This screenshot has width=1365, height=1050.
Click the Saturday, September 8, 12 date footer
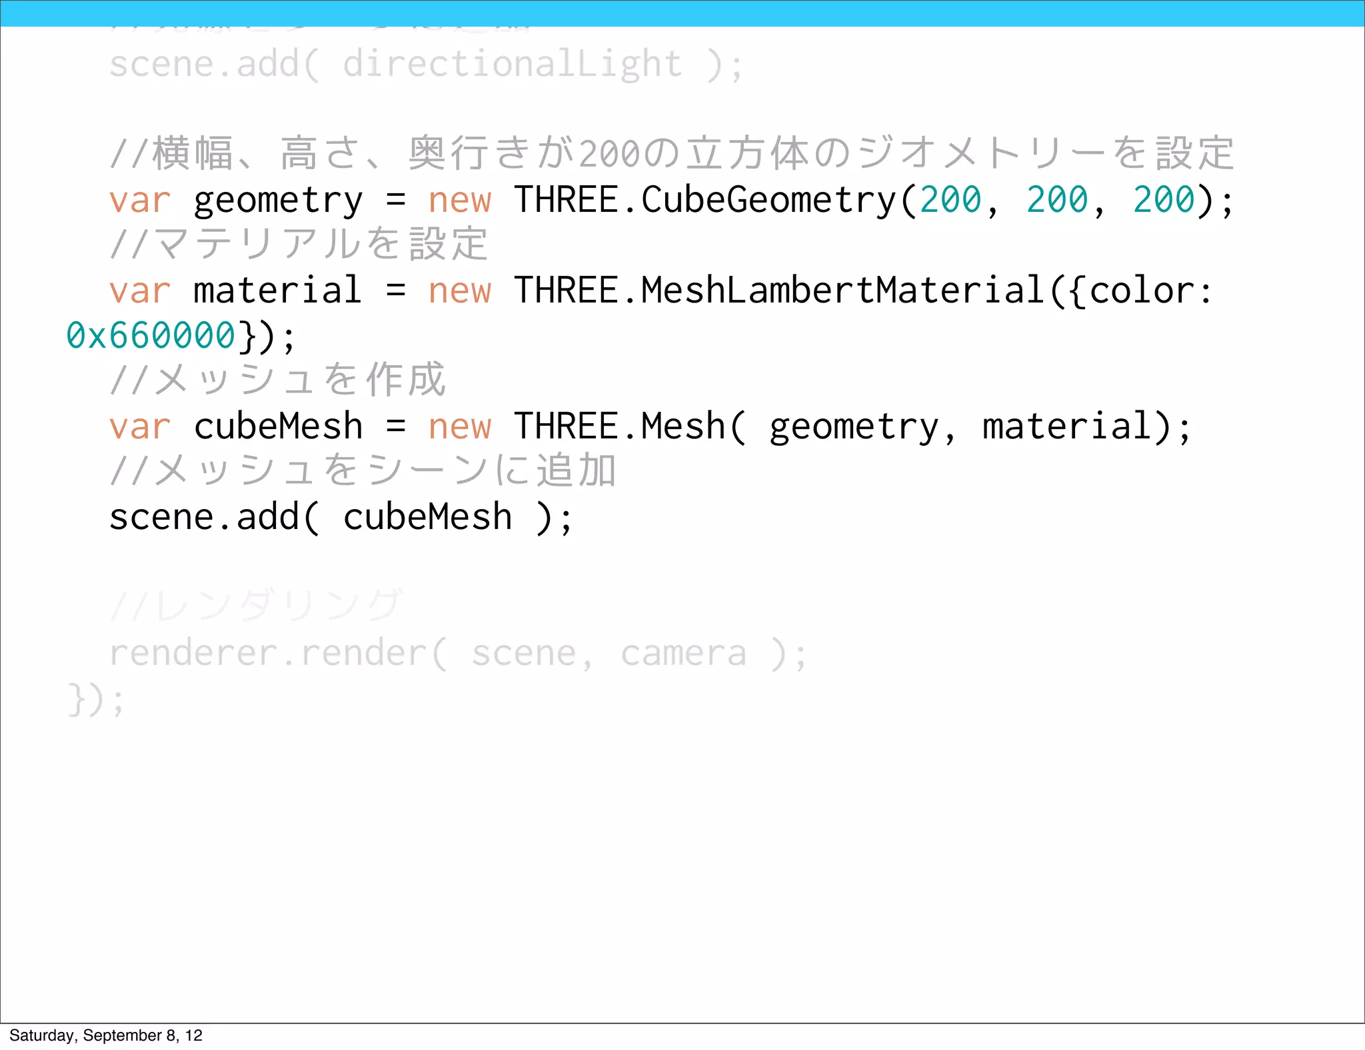click(106, 1035)
